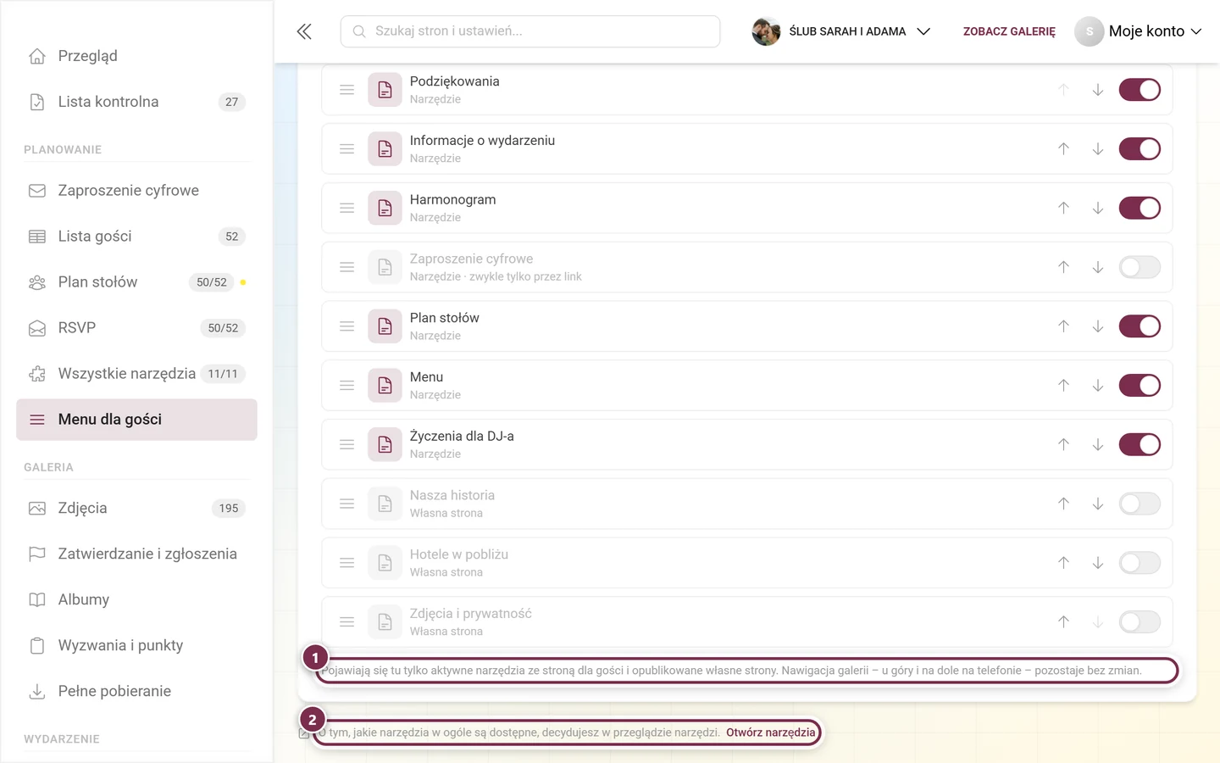Move Zaproszenie cyfrowe down with arrow
Image resolution: width=1220 pixels, height=763 pixels.
[x=1097, y=267]
